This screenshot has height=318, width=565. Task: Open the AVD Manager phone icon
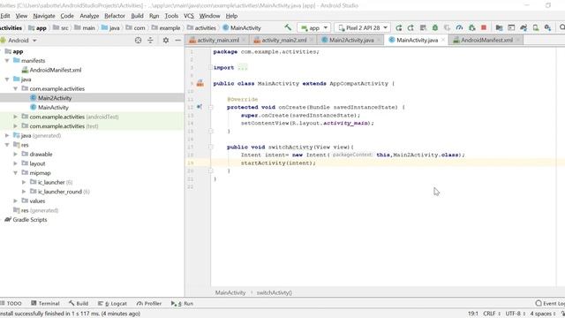point(536,27)
